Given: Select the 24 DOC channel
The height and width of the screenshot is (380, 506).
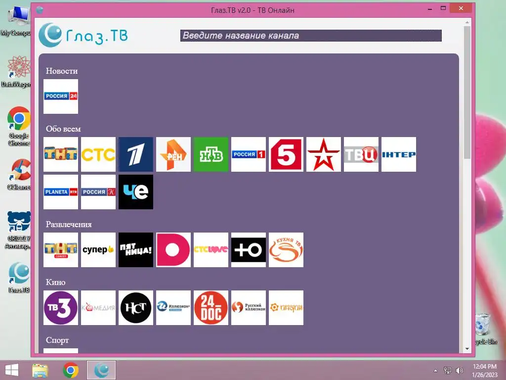Looking at the screenshot, I should coord(211,308).
